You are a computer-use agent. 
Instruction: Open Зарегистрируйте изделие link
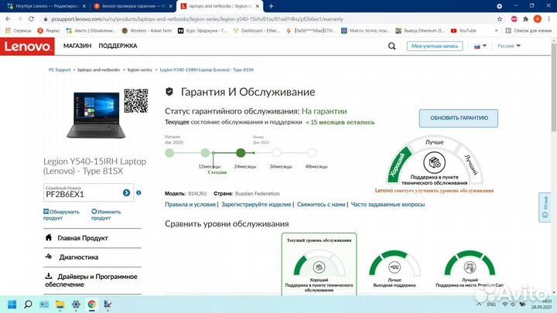point(256,204)
